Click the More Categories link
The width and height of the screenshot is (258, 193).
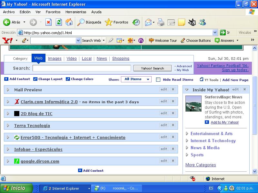[x=201, y=165]
